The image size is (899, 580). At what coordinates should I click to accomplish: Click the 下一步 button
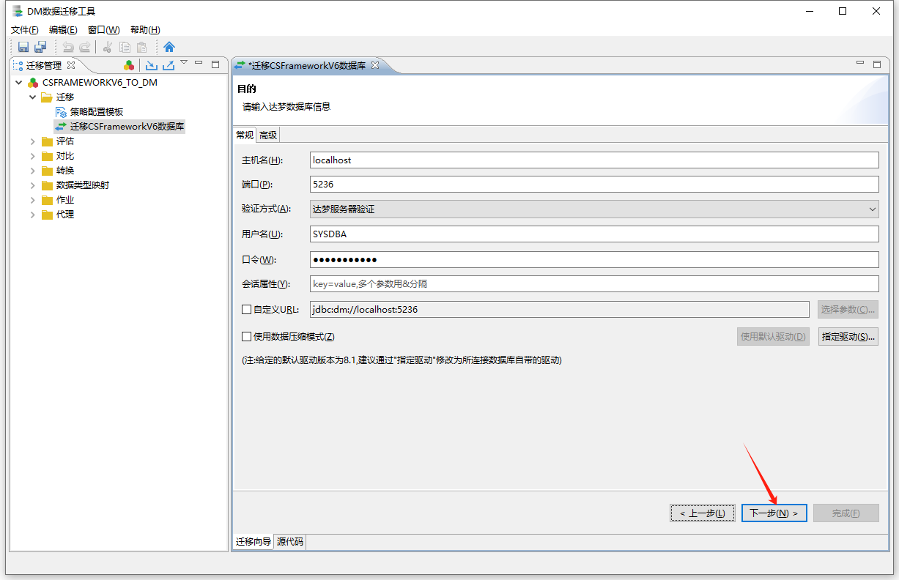coord(774,513)
